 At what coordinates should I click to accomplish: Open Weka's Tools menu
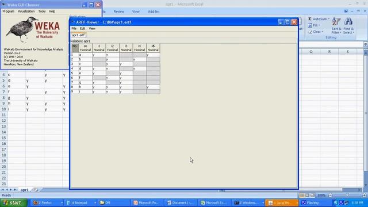click(x=42, y=11)
